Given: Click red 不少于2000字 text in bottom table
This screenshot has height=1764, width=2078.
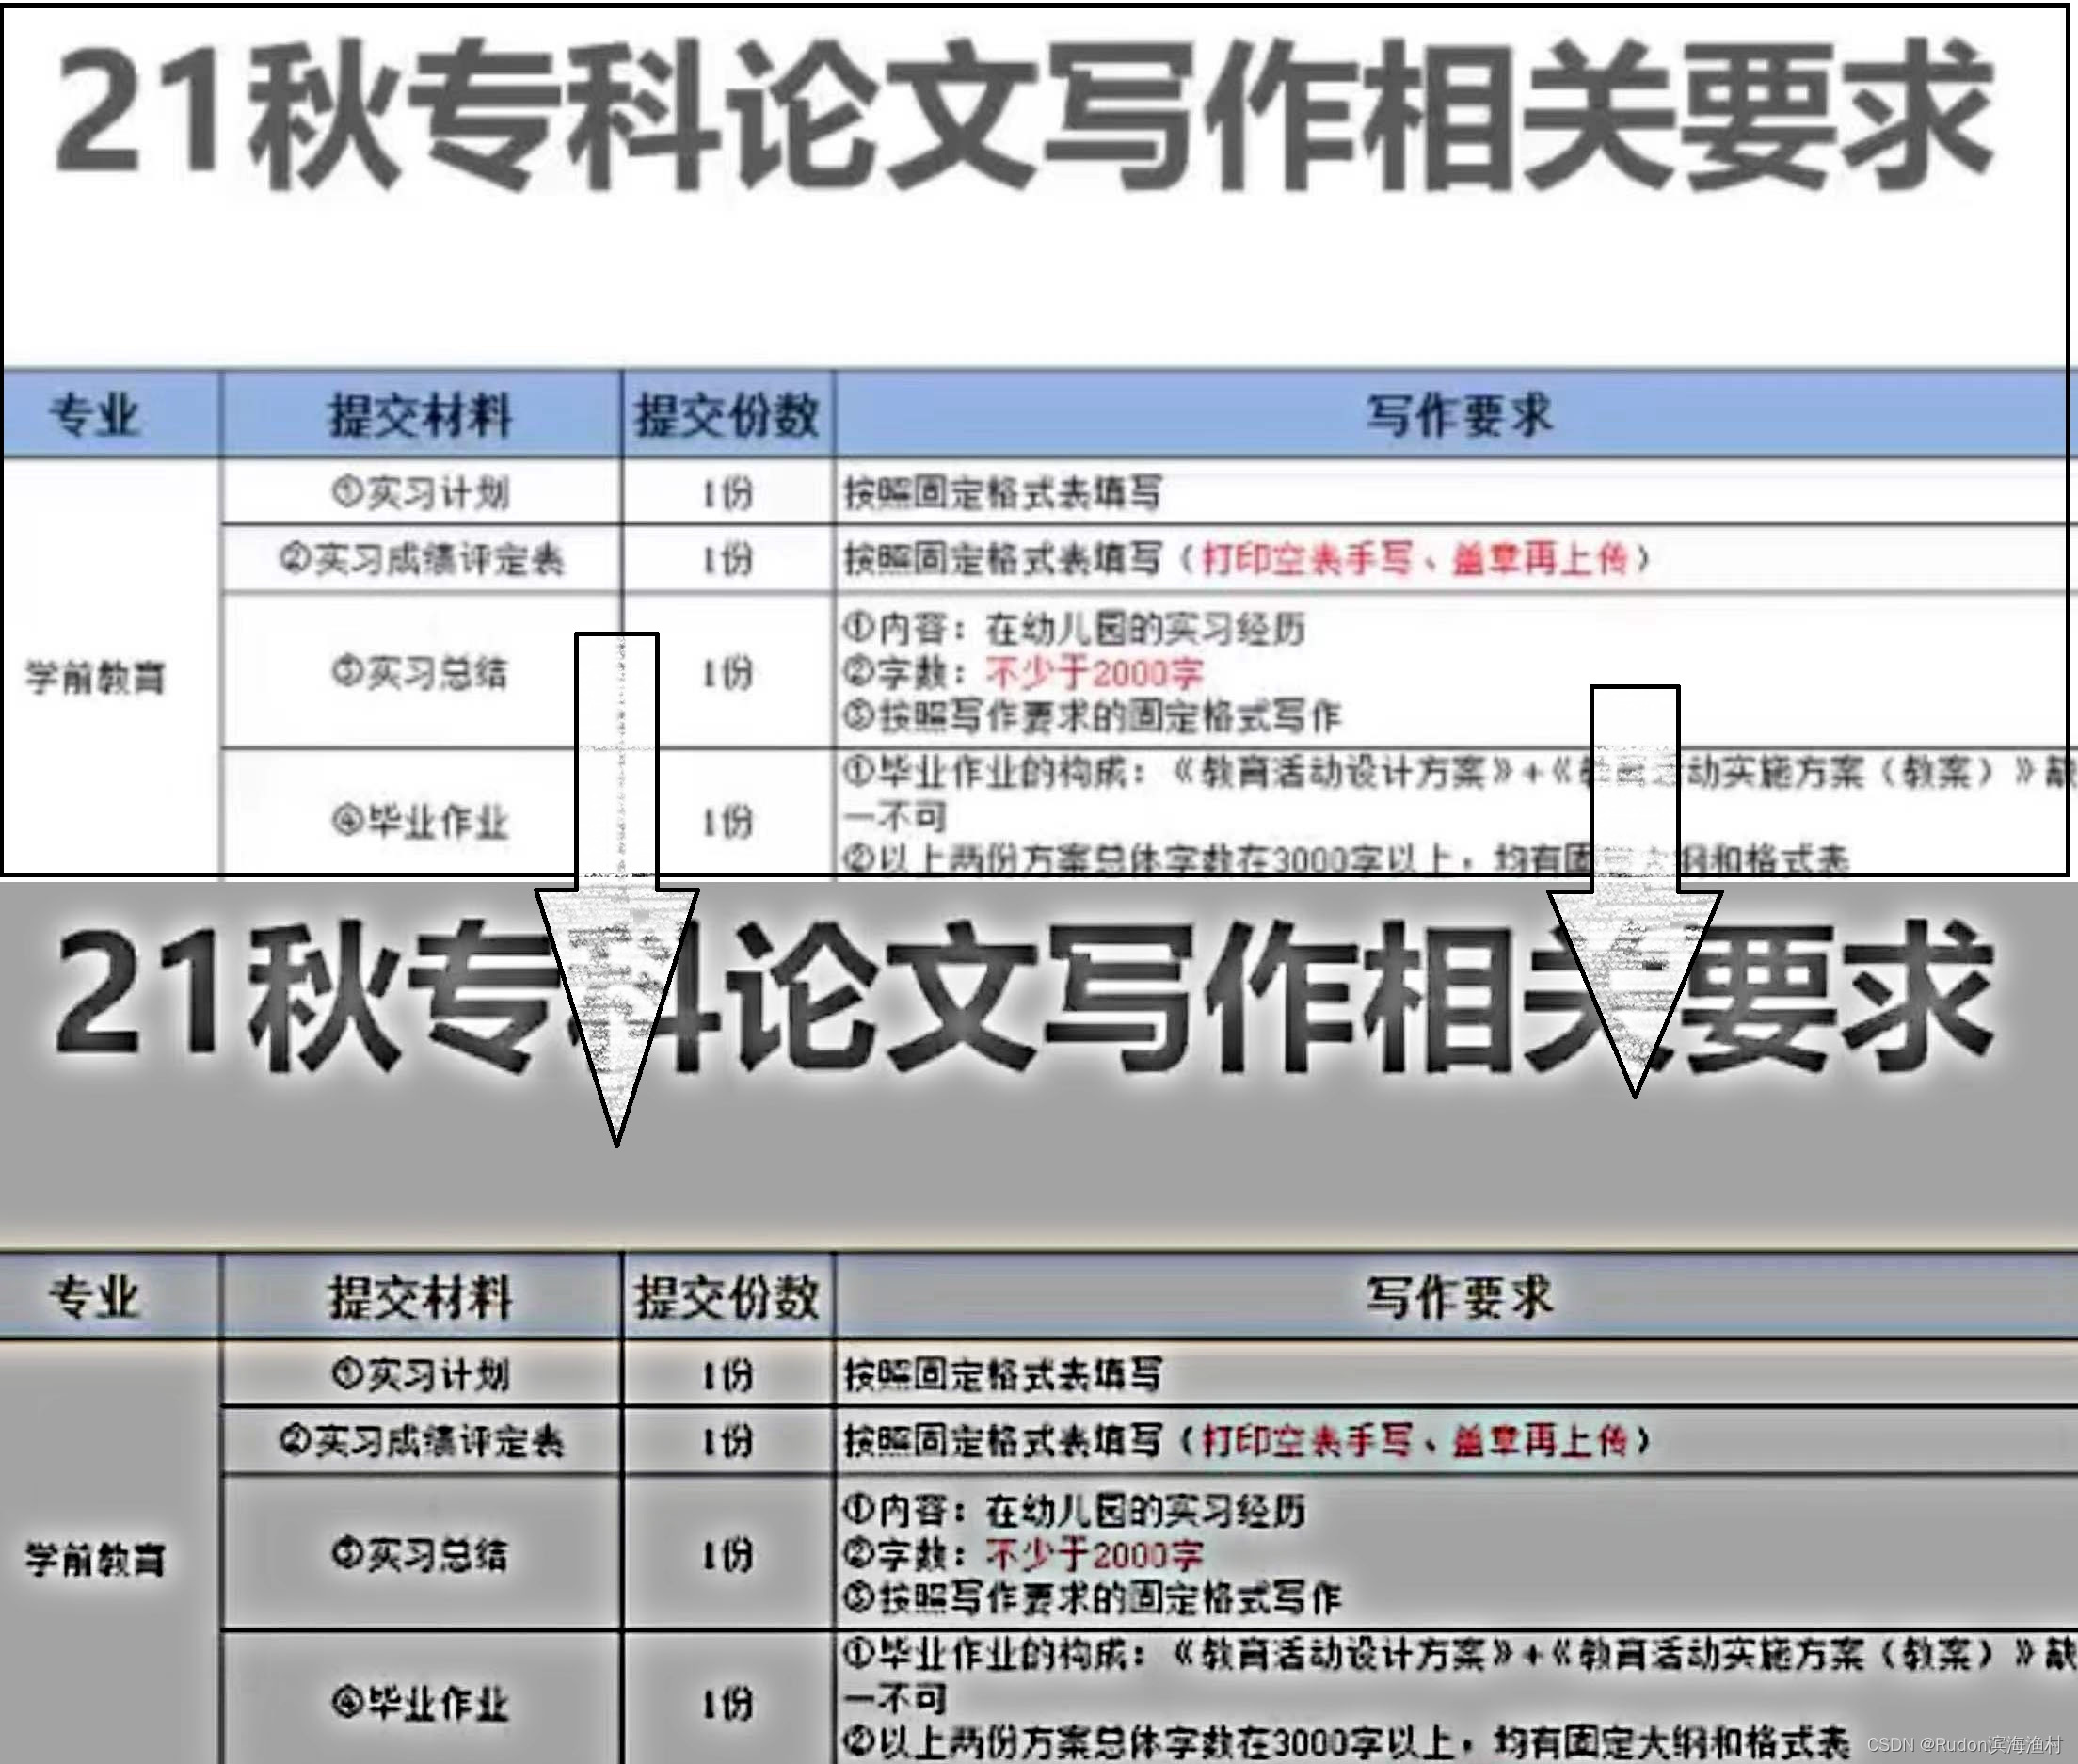Looking at the screenshot, I should pyautogui.click(x=1094, y=1555).
